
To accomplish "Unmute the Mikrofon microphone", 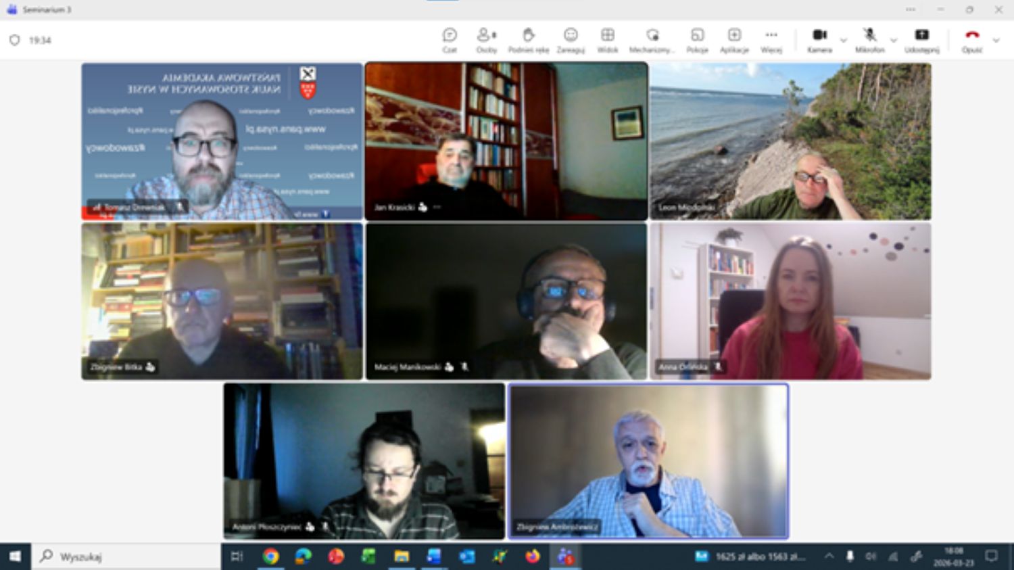I will pyautogui.click(x=869, y=40).
